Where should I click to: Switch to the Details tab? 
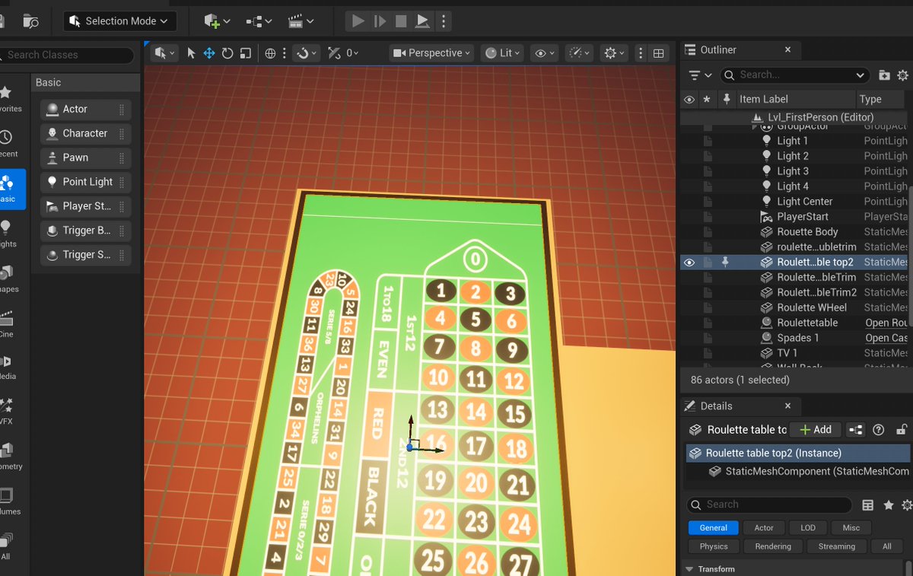(716, 406)
